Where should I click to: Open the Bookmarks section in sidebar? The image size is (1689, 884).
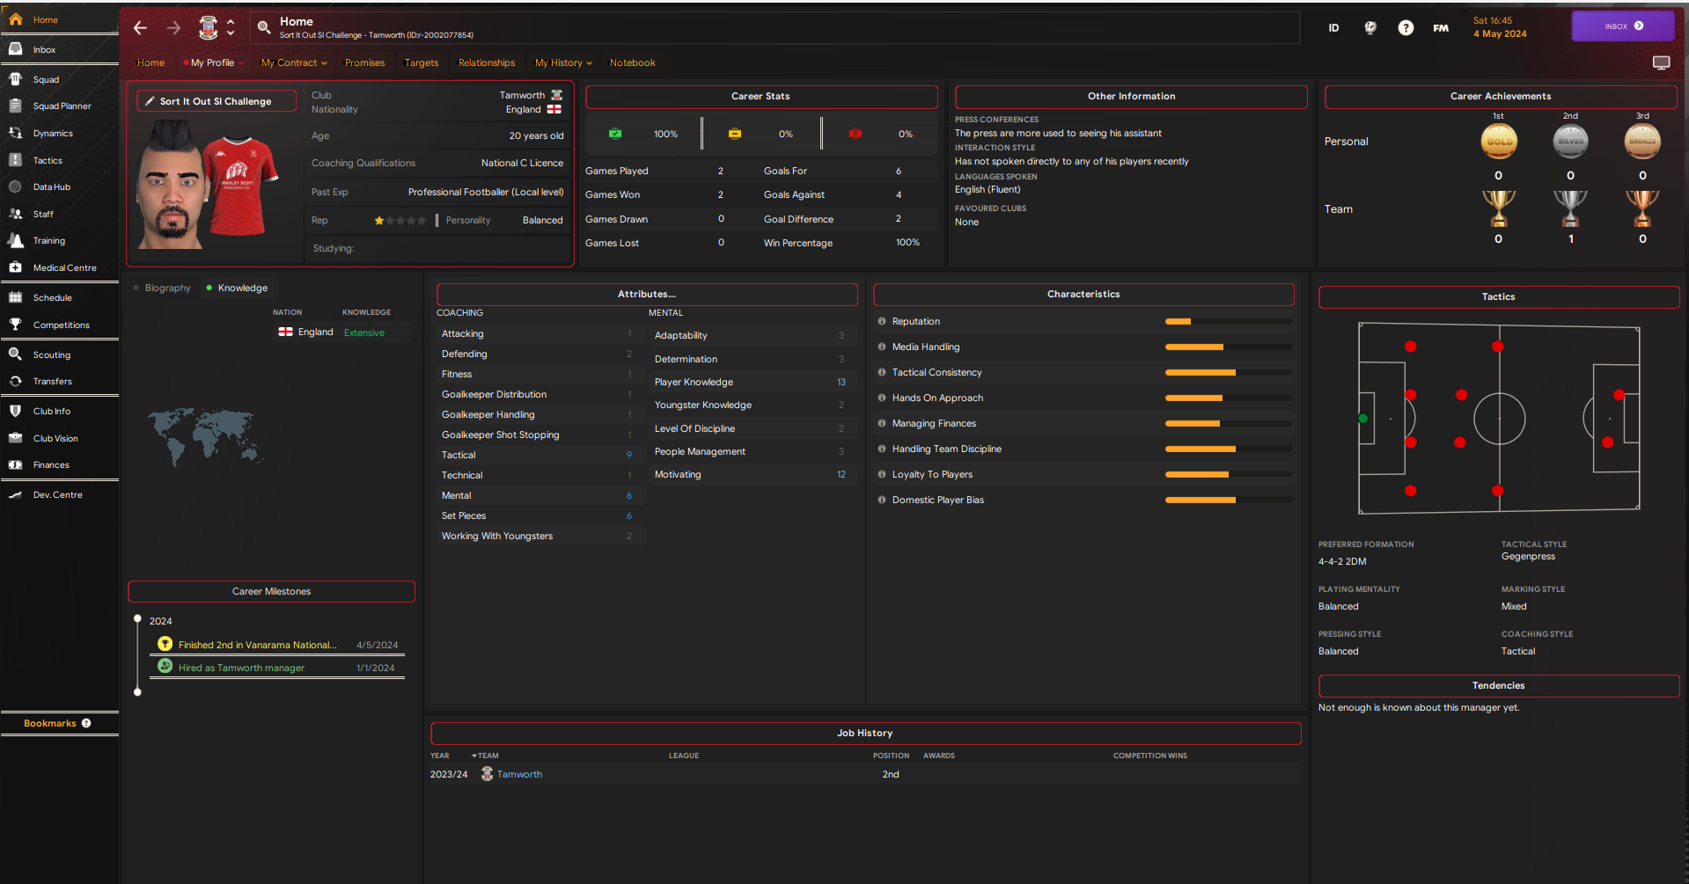coord(50,723)
